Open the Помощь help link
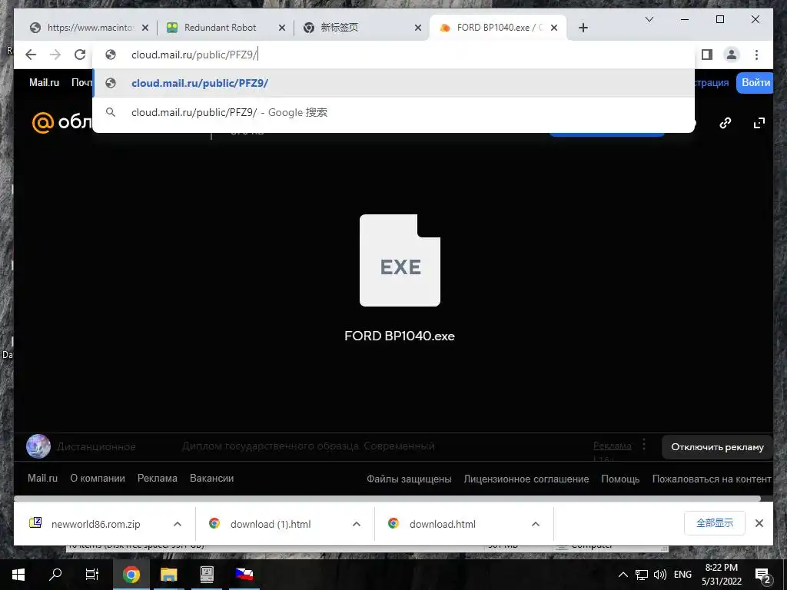This screenshot has height=590, width=787. point(620,479)
